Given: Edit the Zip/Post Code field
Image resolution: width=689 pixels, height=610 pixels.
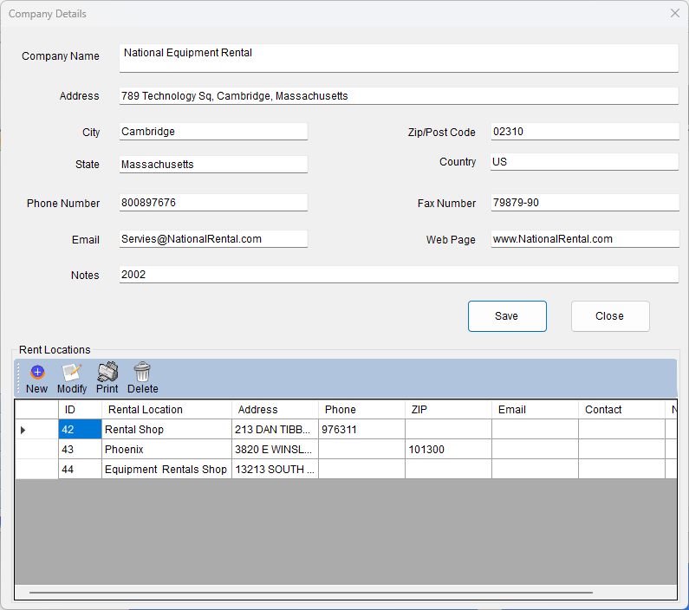Looking at the screenshot, I should [584, 132].
